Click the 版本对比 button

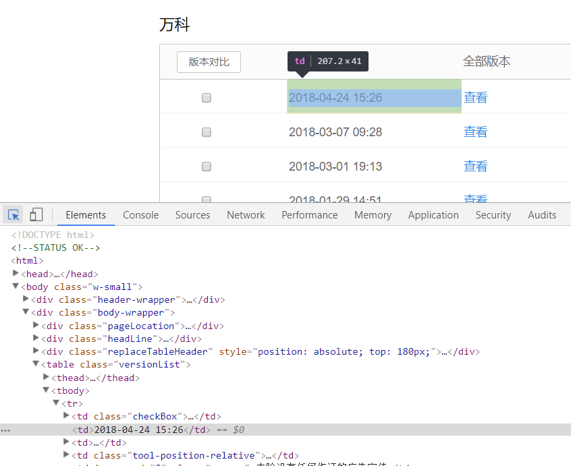(209, 62)
